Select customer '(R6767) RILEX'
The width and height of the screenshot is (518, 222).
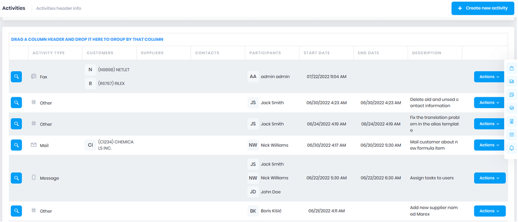(111, 83)
